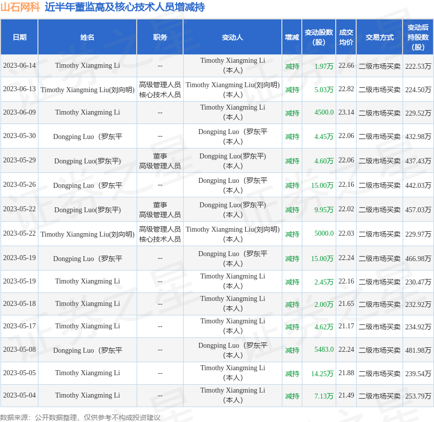The image size is (434, 422).
Task: Select the date cell 2023-06-13
Action: click(19, 89)
